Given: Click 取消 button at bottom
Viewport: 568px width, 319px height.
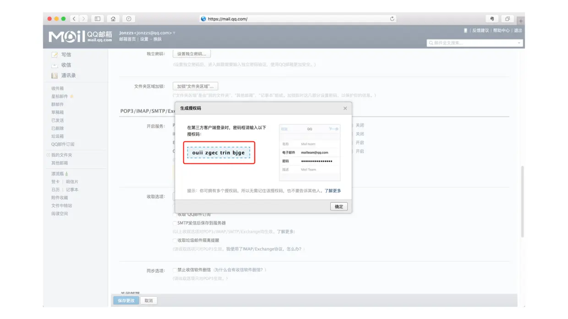Looking at the screenshot, I should pyautogui.click(x=148, y=301).
